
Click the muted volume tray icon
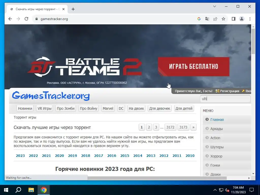tap(227, 190)
